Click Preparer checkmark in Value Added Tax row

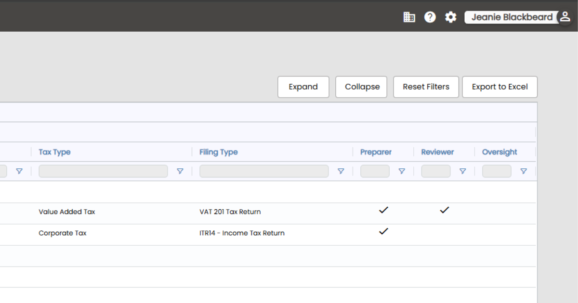(383, 210)
